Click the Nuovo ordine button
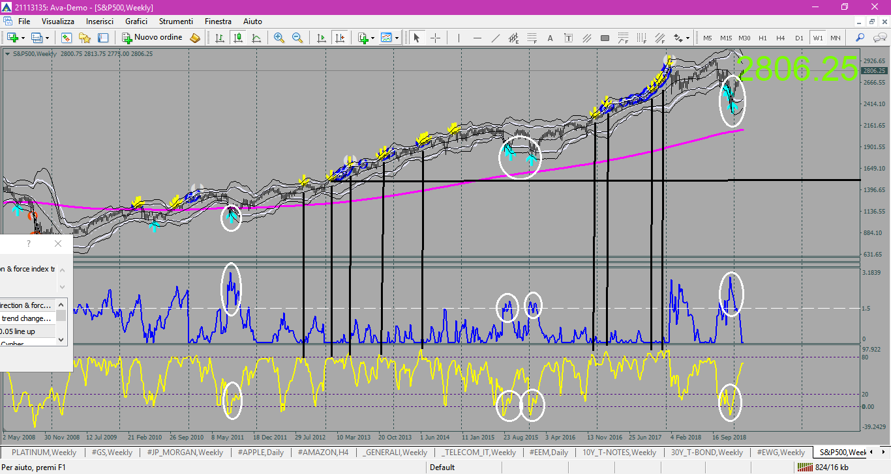Image resolution: width=891 pixels, height=474 pixels. [153, 38]
